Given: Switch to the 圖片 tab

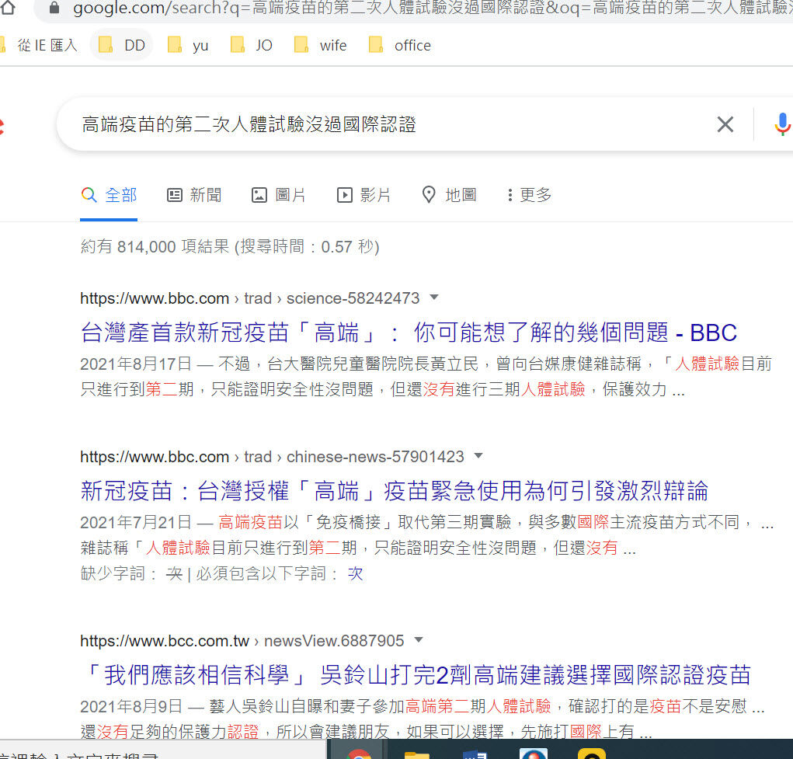Looking at the screenshot, I should (279, 195).
